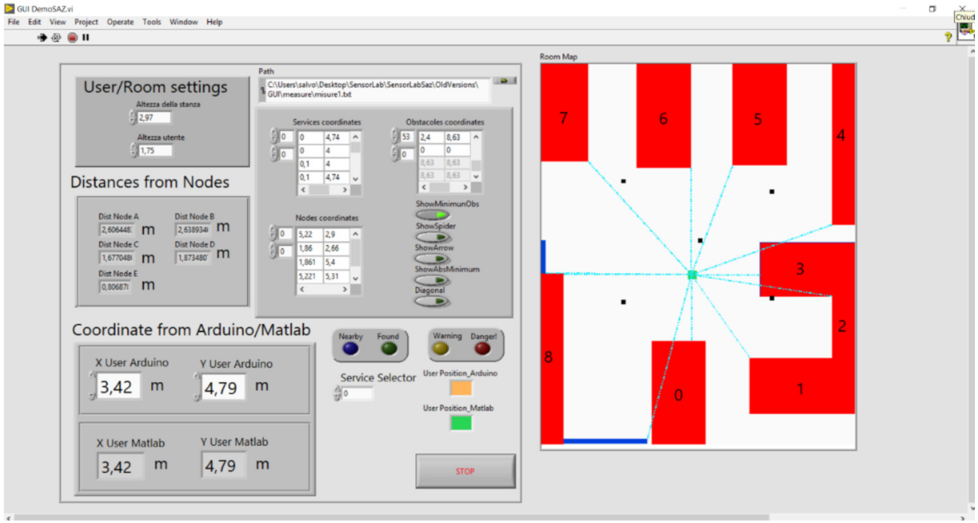Click the Run arrow in the toolbar
The image size is (978, 523).
[42, 38]
